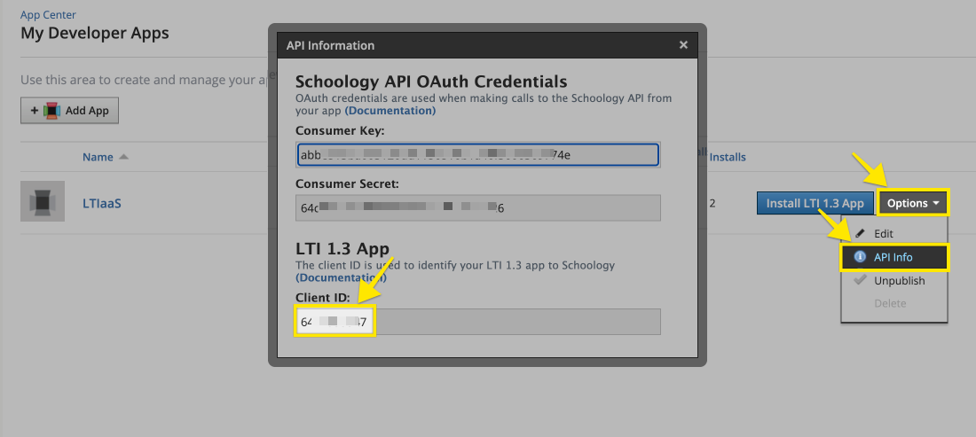Select API Info menu entry
The height and width of the screenshot is (437, 976).
894,257
